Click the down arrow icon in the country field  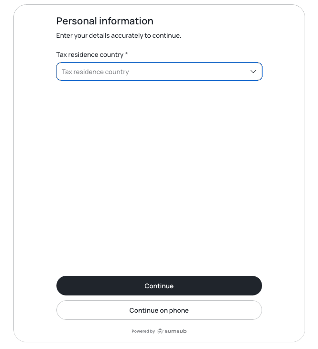pos(253,72)
